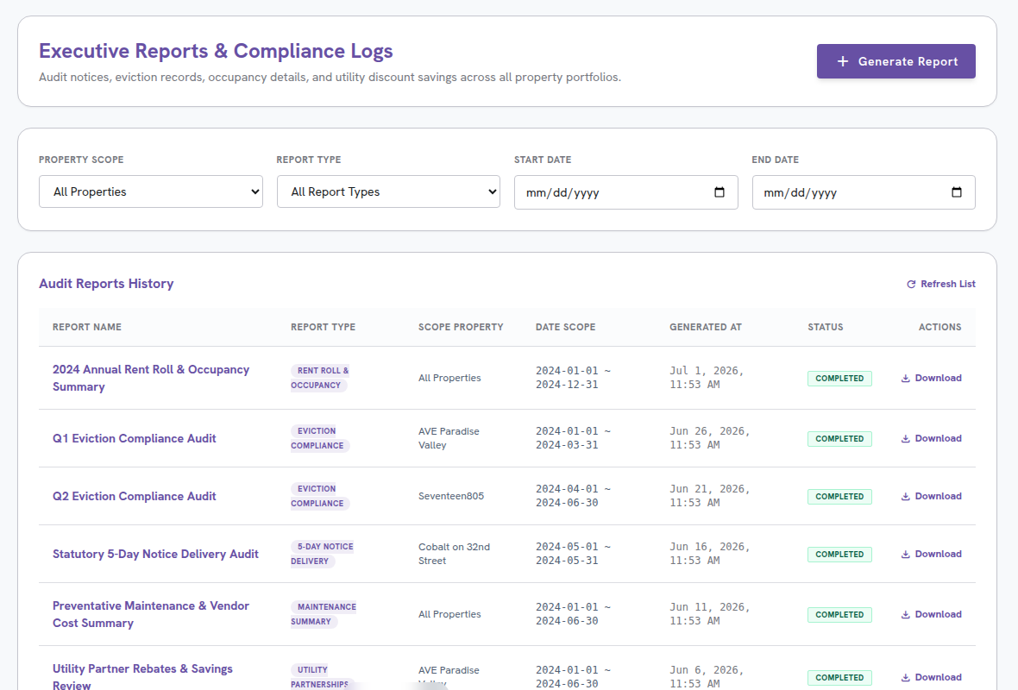Open the Property Scope dropdown

(151, 191)
